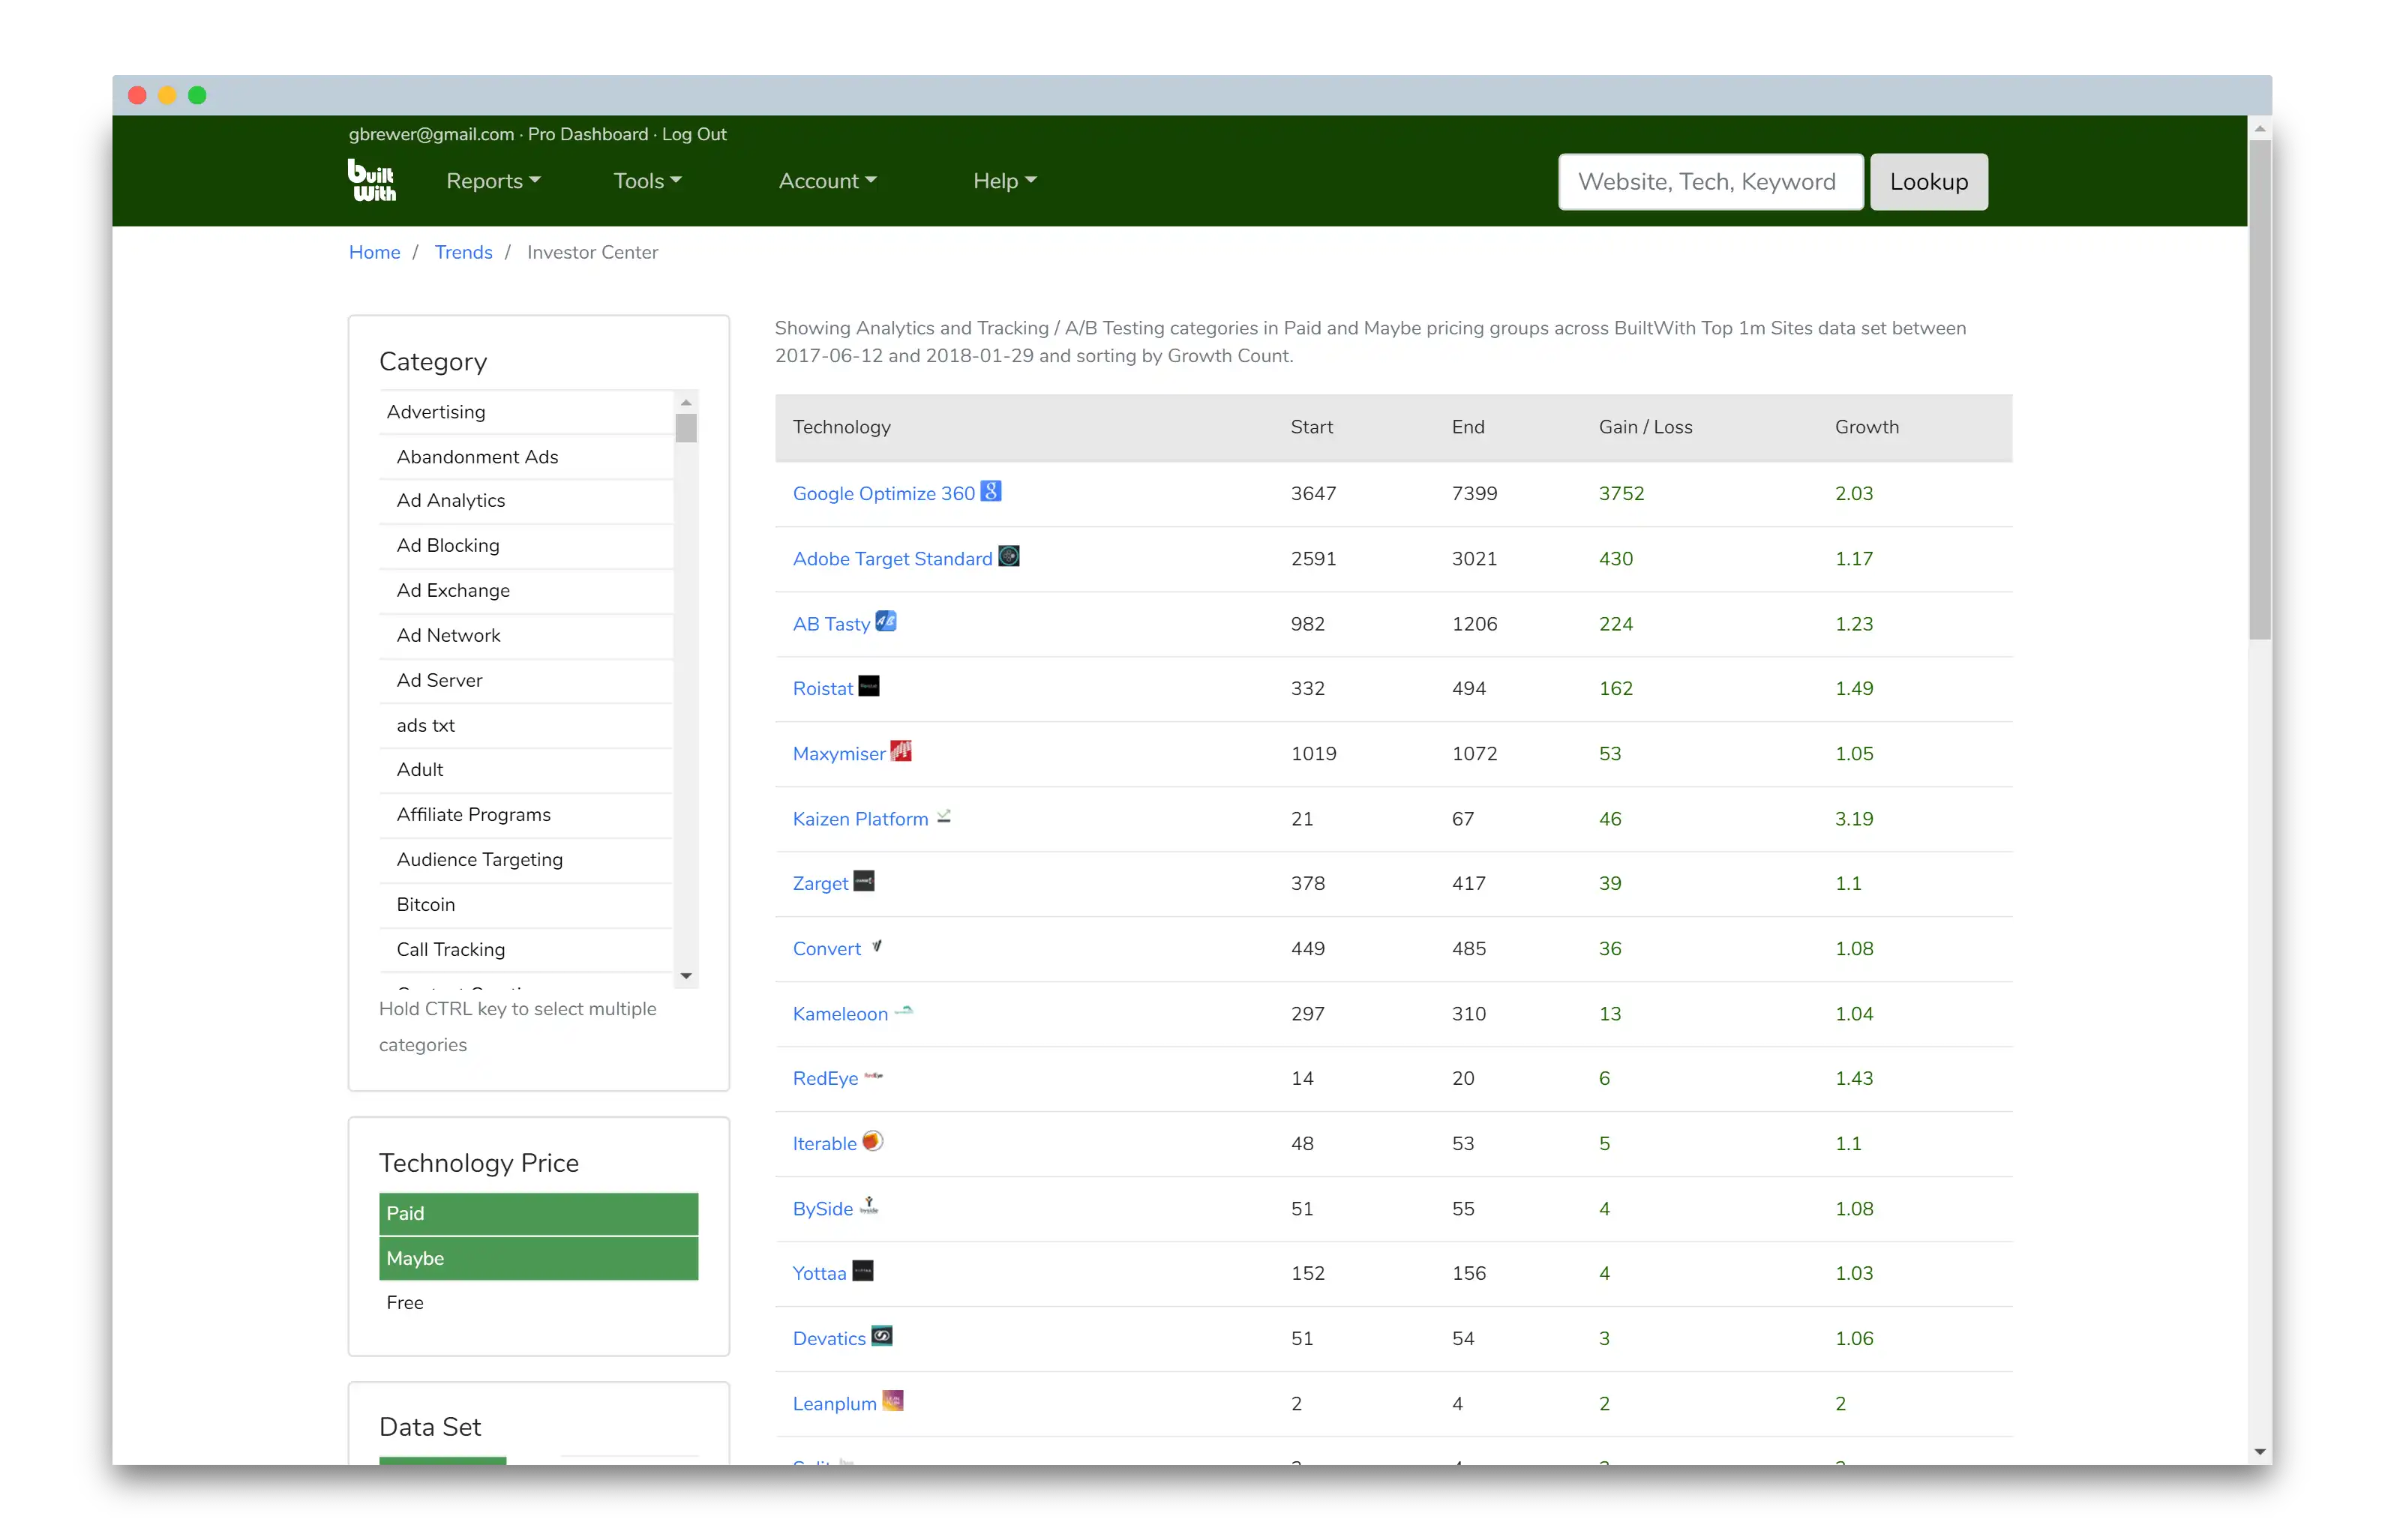The height and width of the screenshot is (1540, 2385).
Task: Open the Reports dropdown menu
Action: (x=493, y=181)
